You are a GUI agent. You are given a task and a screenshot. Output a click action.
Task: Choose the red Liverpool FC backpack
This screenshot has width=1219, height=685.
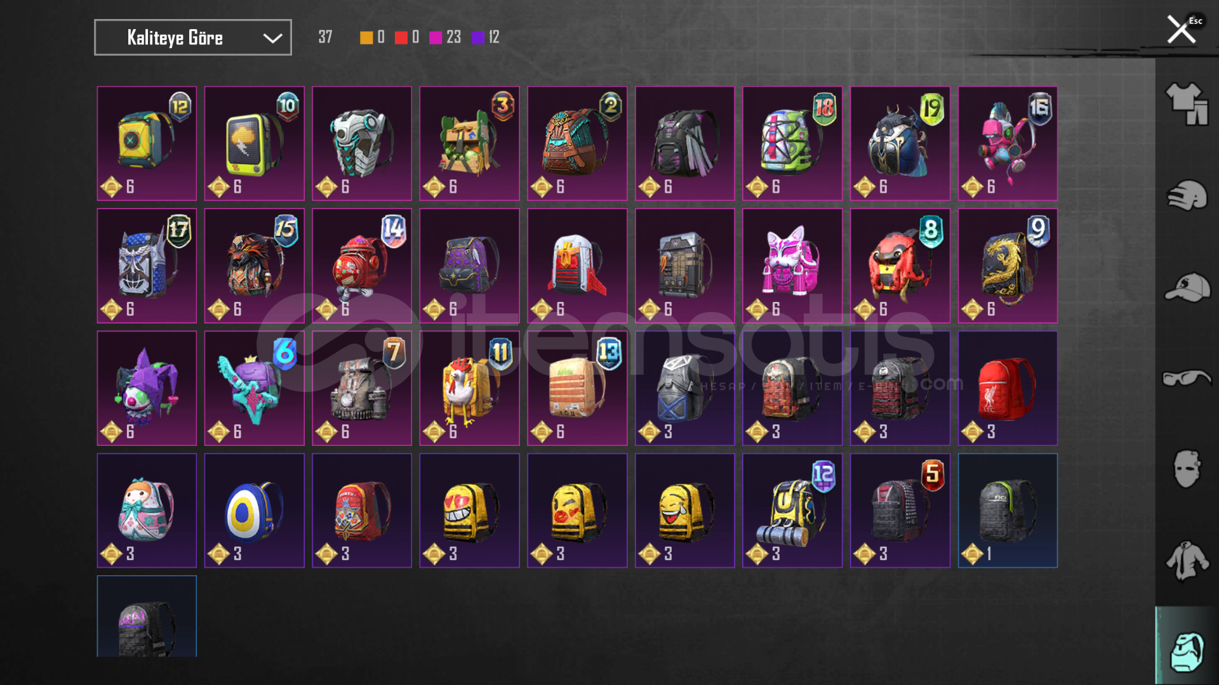click(x=1008, y=388)
